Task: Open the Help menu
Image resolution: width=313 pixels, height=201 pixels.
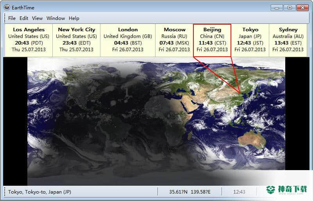Action: [74, 18]
